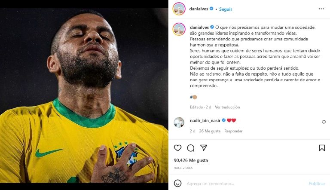This screenshot has width=330, height=190.
Task: Focus the Agrega un comentario field
Action: pyautogui.click(x=241, y=184)
